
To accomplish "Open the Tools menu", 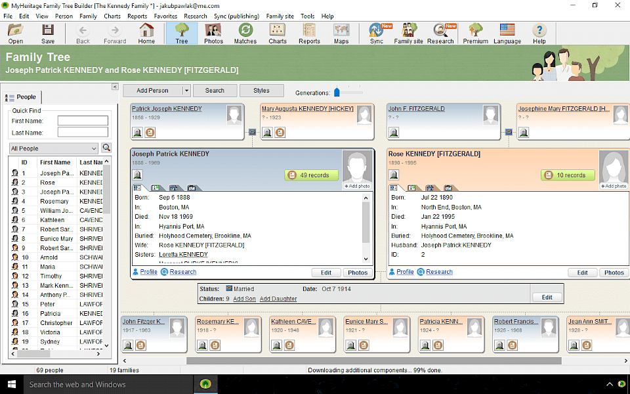I will click(x=307, y=16).
